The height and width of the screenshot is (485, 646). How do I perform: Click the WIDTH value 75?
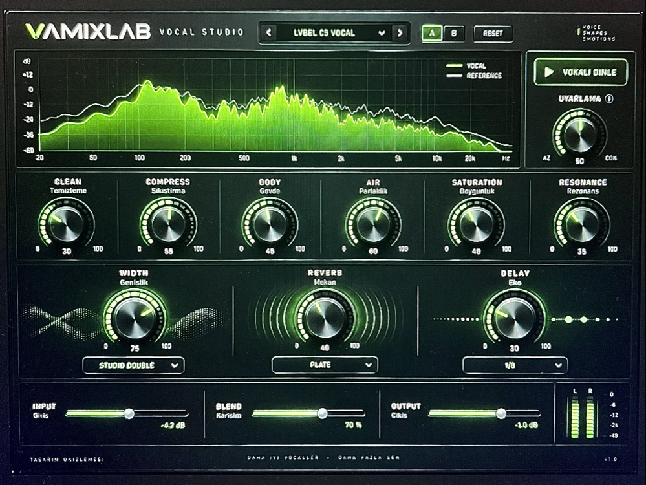point(135,349)
